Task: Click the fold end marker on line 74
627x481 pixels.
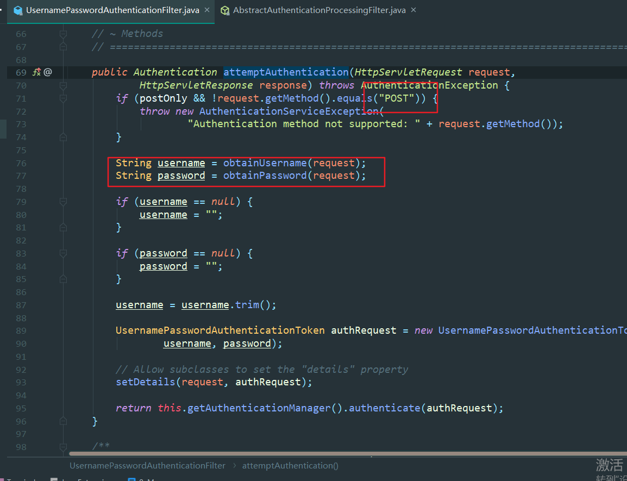Action: [63, 138]
